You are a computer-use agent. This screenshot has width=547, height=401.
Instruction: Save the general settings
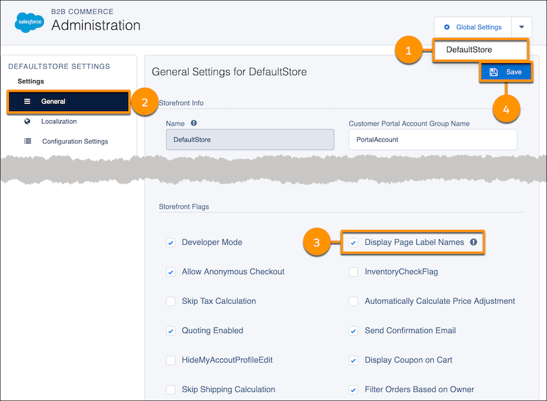(506, 72)
